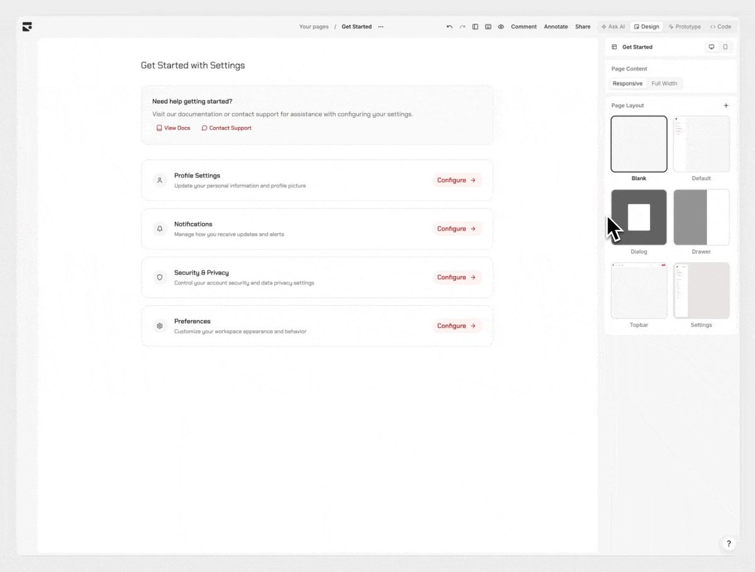The image size is (755, 572).
Task: Toggle the preview eye icon
Action: 501,27
